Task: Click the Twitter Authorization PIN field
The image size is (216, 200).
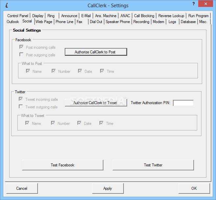Action: click(183, 103)
